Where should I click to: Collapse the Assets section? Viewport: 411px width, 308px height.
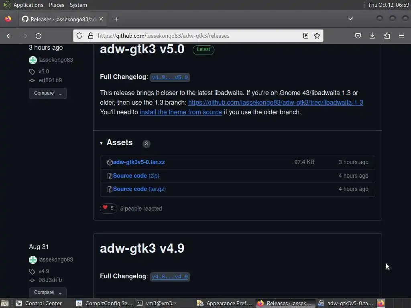[x=116, y=143]
